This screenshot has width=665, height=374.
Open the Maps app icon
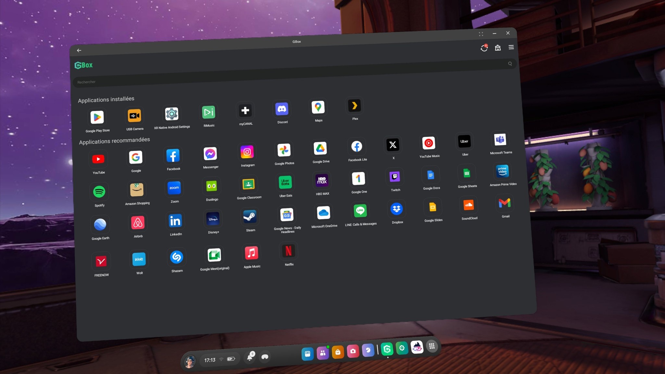pos(318,107)
